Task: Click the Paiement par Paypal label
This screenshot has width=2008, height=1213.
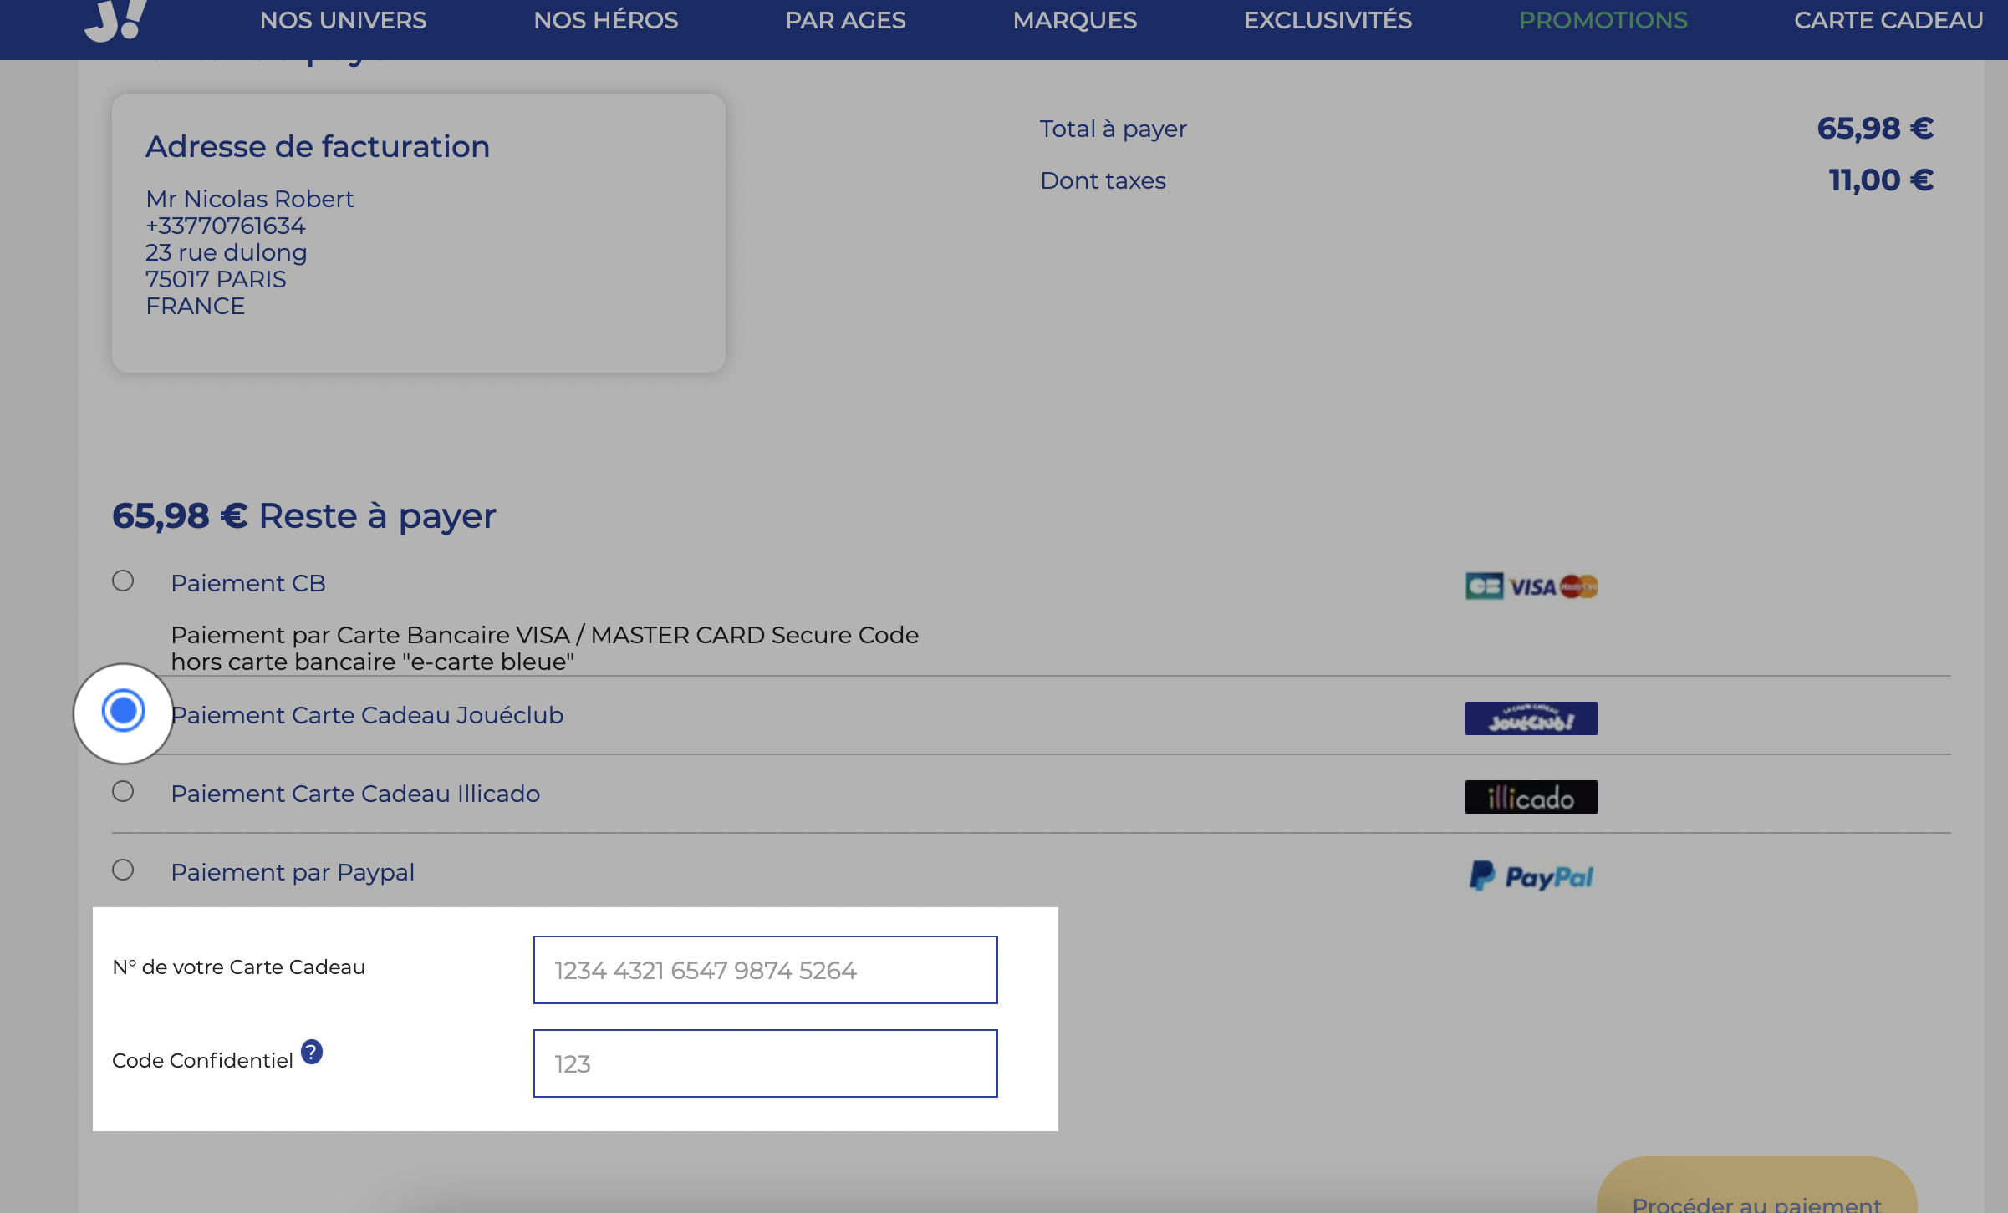Action: click(293, 872)
